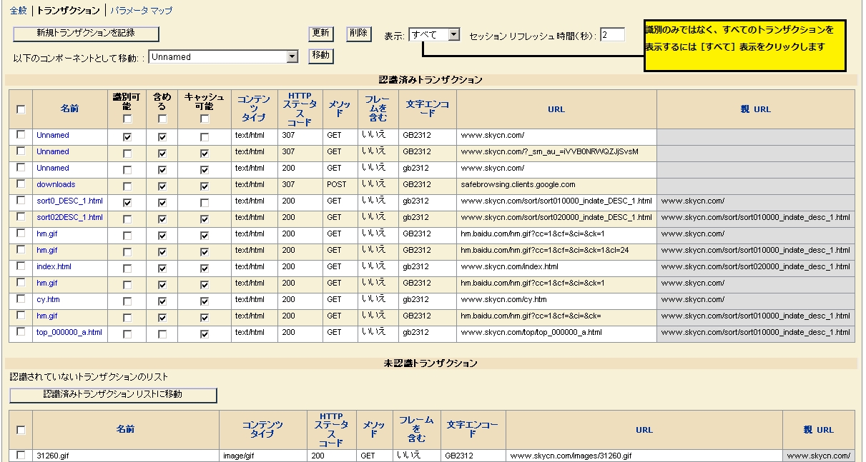Toggle the 識別可能 header checkbox
Image resolution: width=866 pixels, height=462 pixels.
point(127,119)
